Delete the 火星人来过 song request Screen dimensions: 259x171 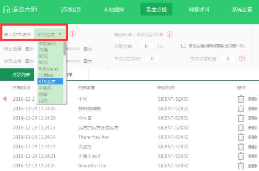pos(253,156)
